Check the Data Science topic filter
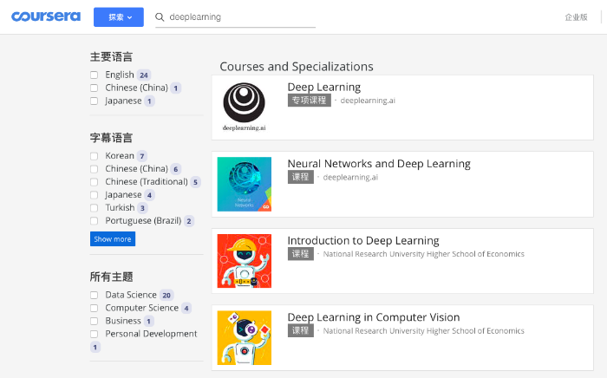607x378 pixels. click(94, 295)
